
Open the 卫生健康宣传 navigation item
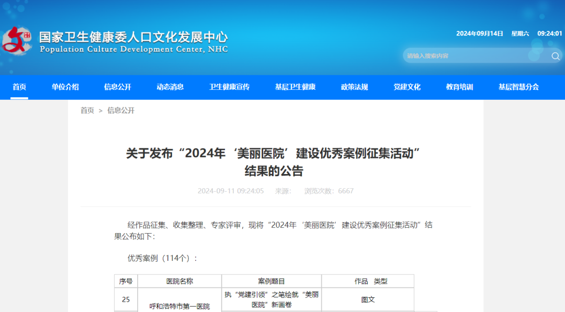pyautogui.click(x=229, y=87)
